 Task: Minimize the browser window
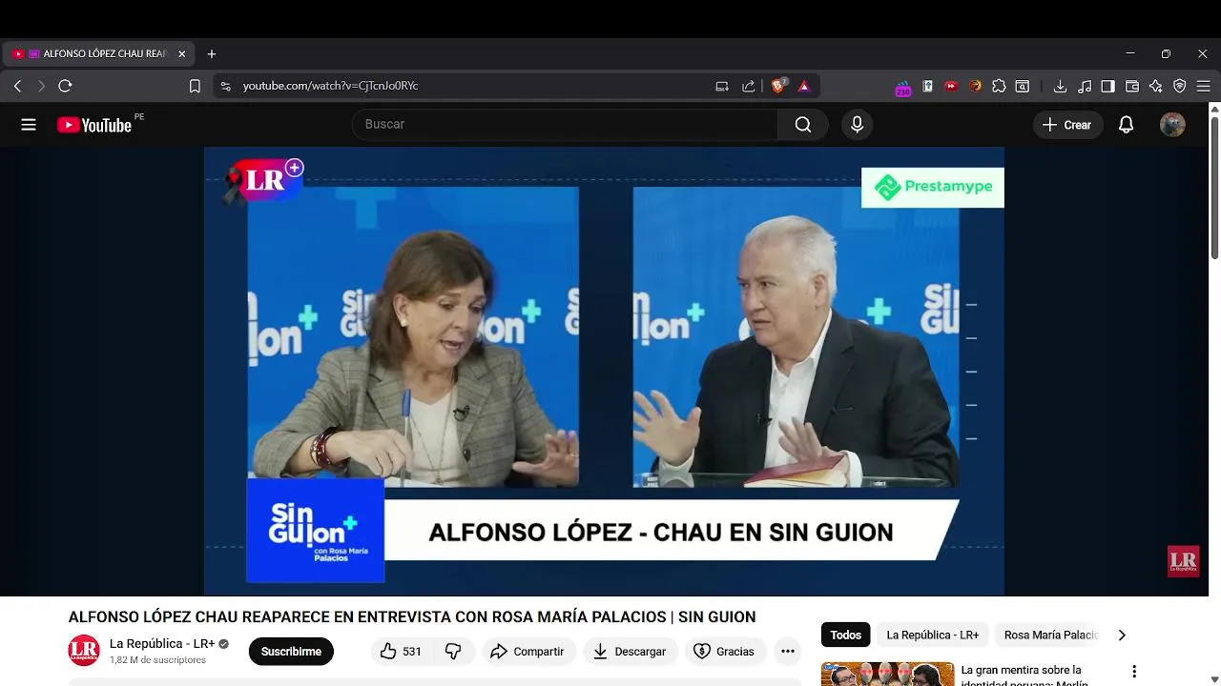[x=1130, y=53]
